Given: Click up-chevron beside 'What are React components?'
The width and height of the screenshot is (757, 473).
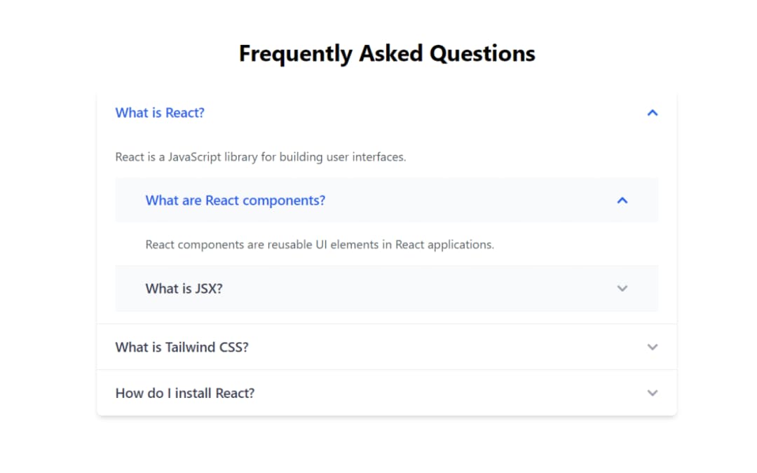Looking at the screenshot, I should [x=622, y=200].
